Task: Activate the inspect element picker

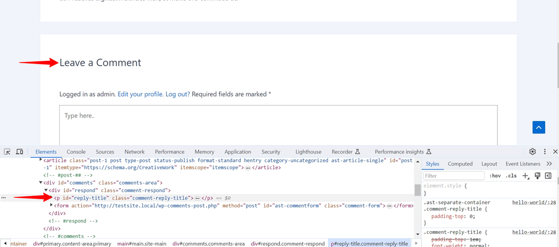Action: tap(7, 152)
